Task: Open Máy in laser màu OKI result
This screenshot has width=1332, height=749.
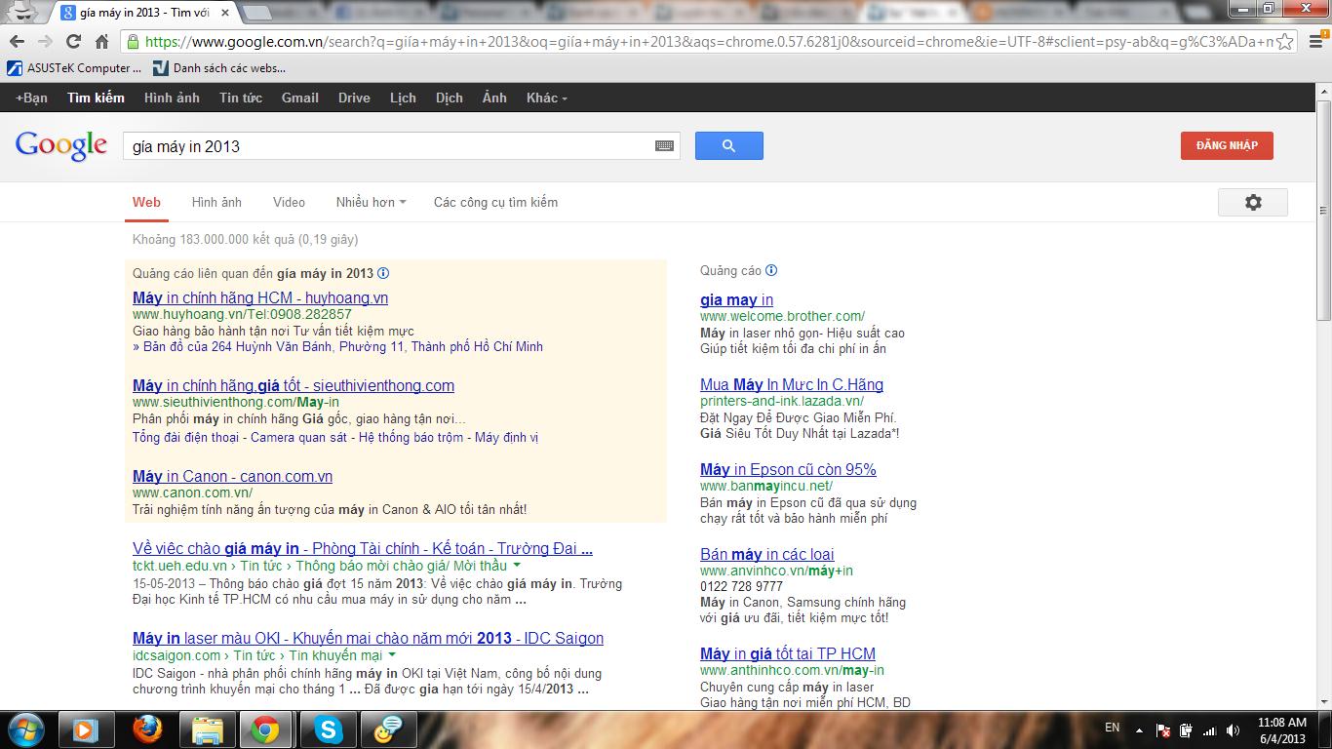Action: click(368, 639)
